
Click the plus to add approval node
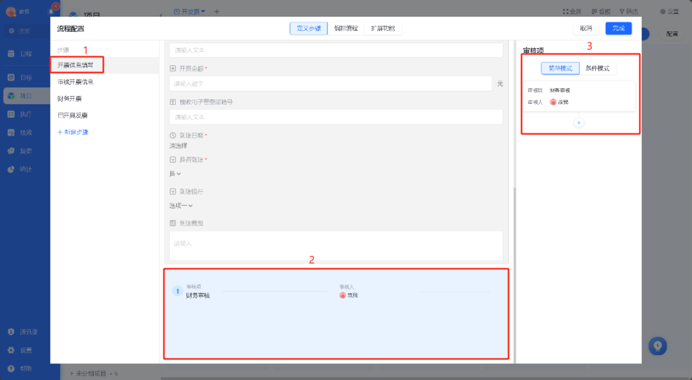pos(579,123)
